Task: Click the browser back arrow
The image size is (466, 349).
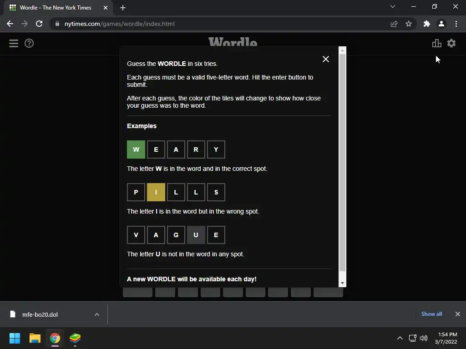Action: [x=10, y=24]
